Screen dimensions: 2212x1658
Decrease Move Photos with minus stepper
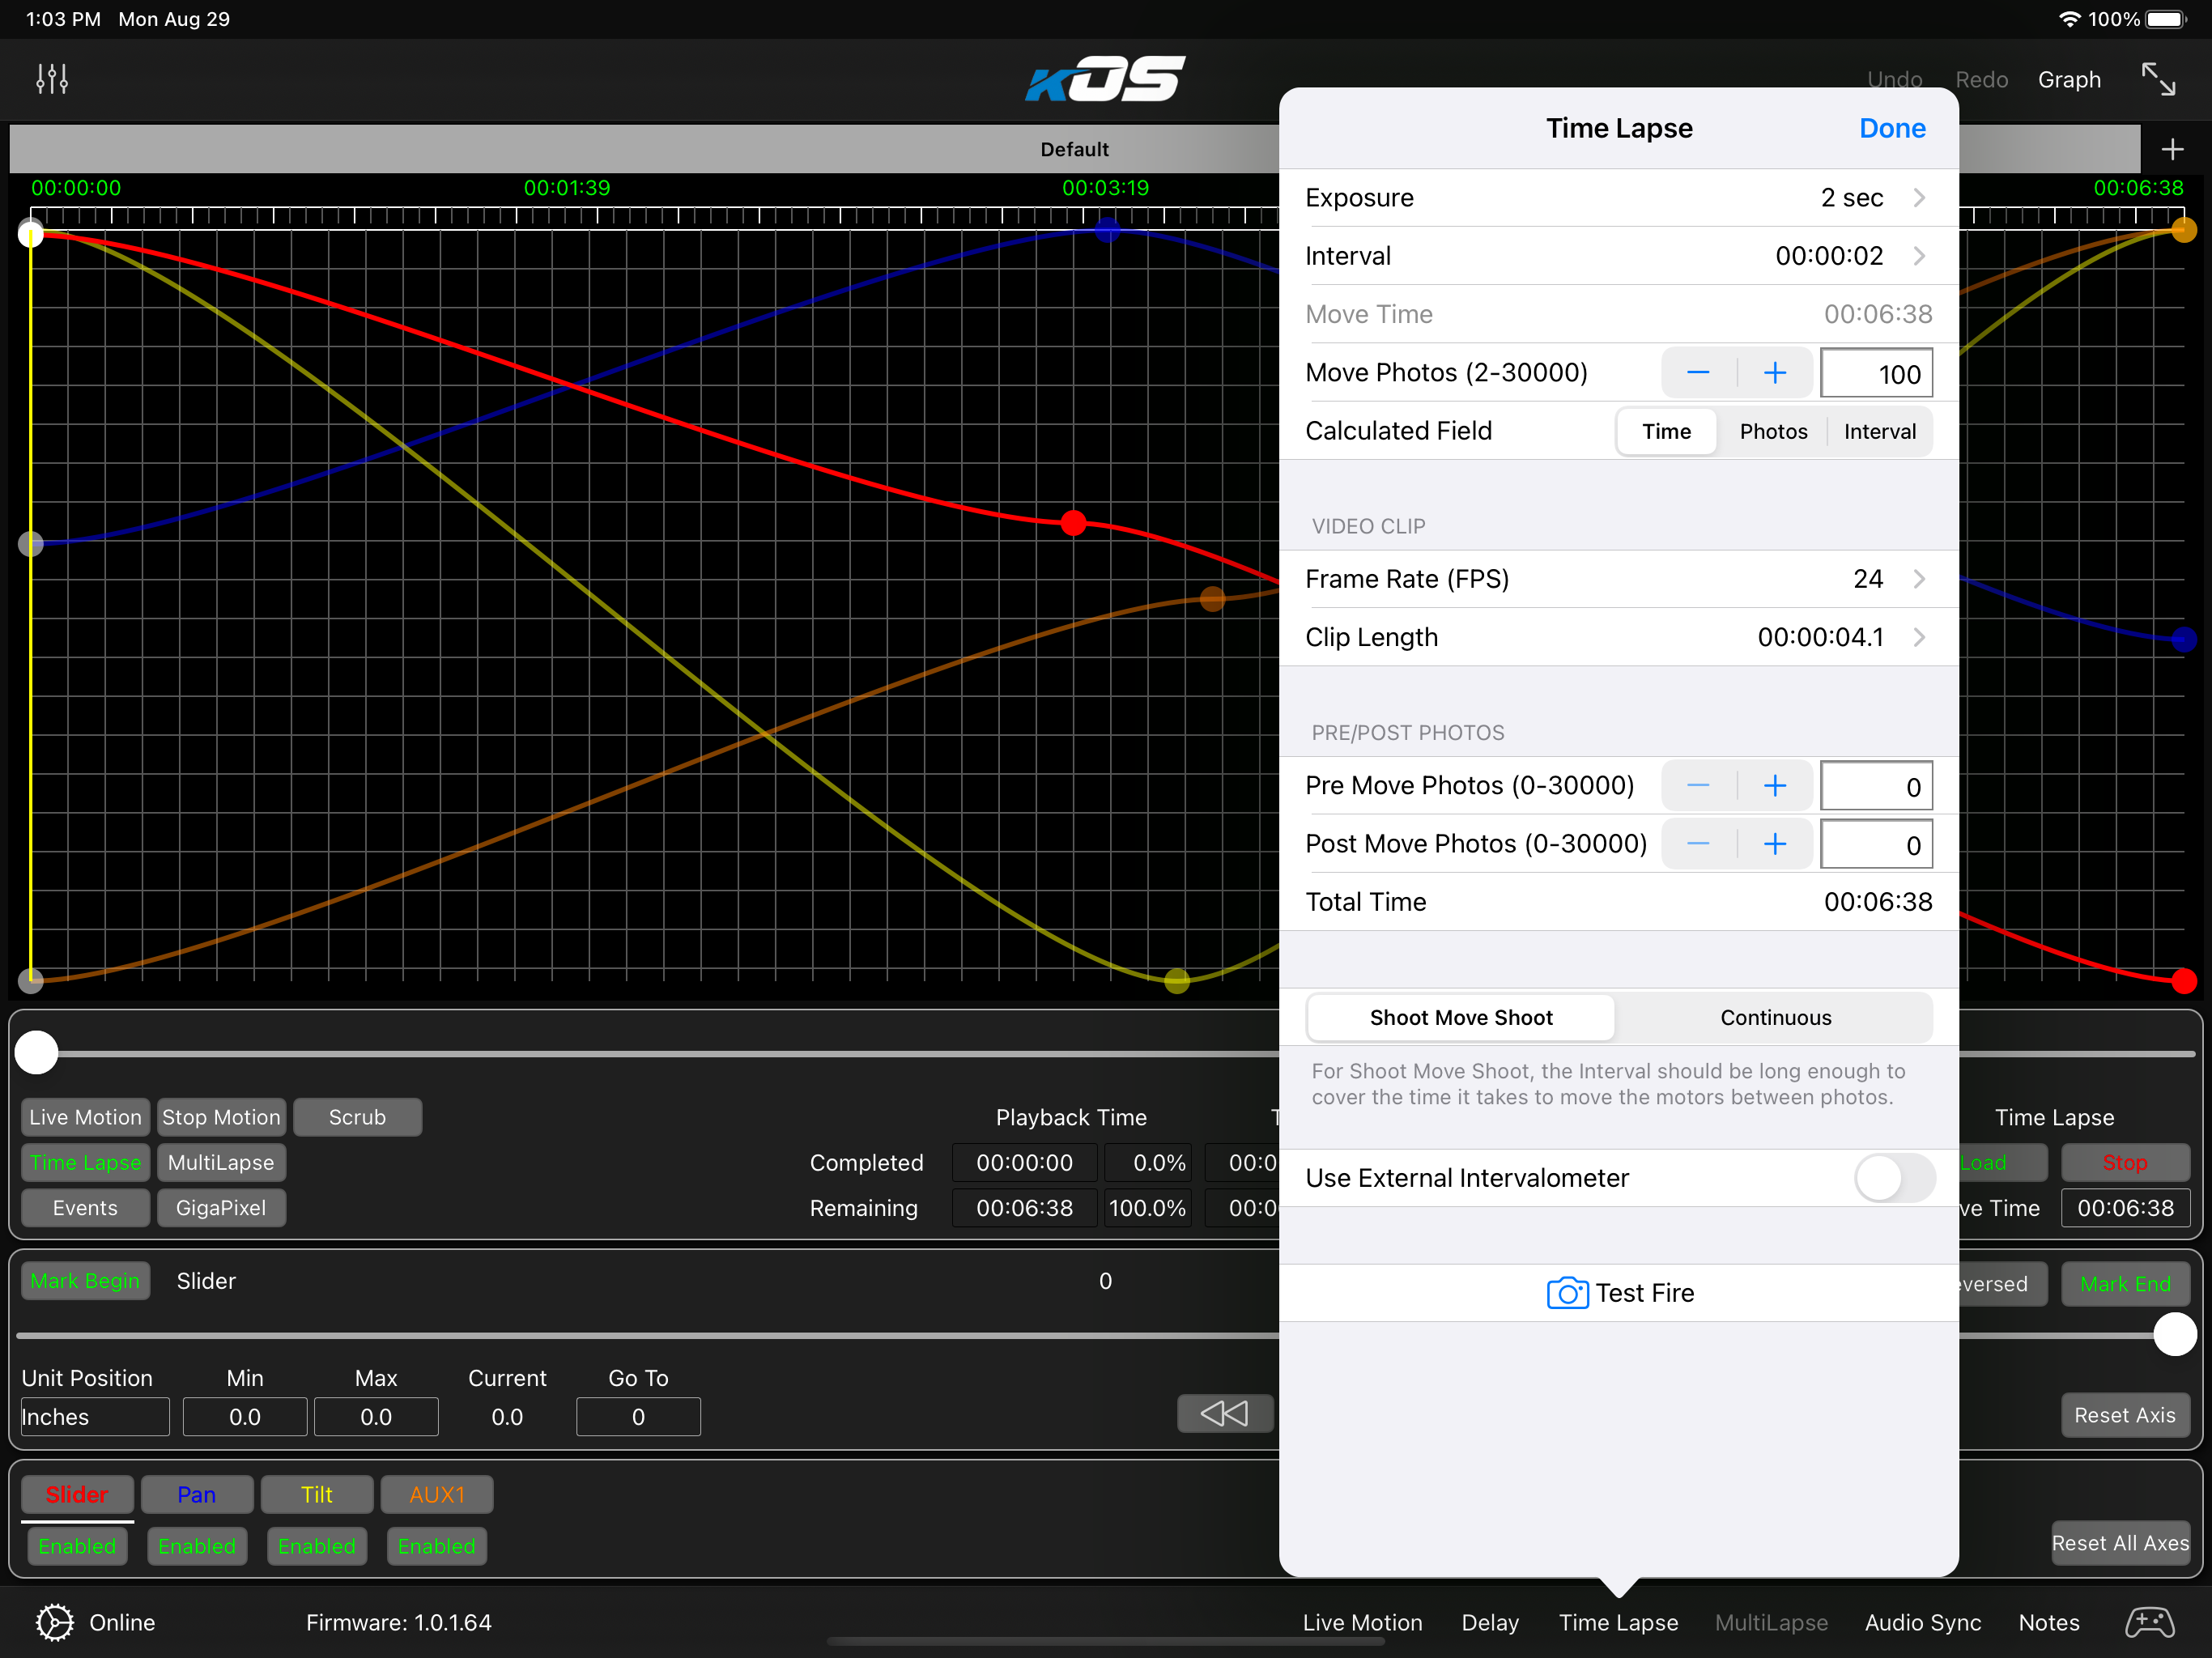[1698, 373]
